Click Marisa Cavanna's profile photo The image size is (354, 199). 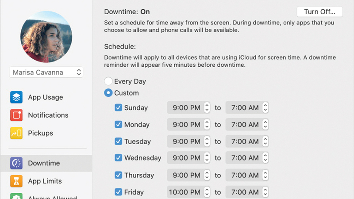pos(46,37)
